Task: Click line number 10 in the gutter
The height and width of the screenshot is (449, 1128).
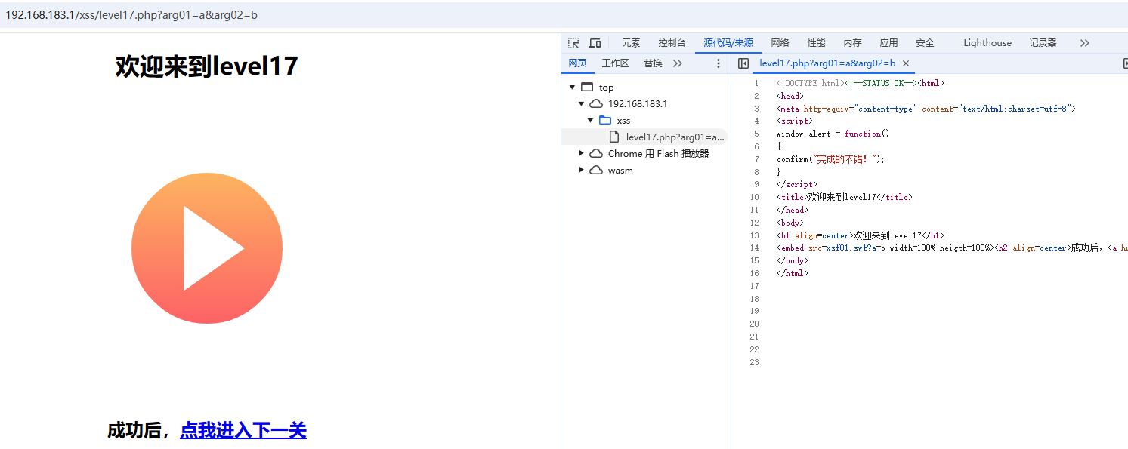Action: 754,197
